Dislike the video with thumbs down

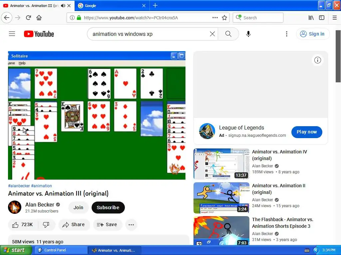click(46, 225)
